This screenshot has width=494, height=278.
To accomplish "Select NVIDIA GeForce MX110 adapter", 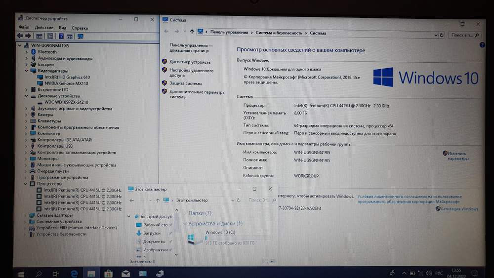I will tap(66, 83).
